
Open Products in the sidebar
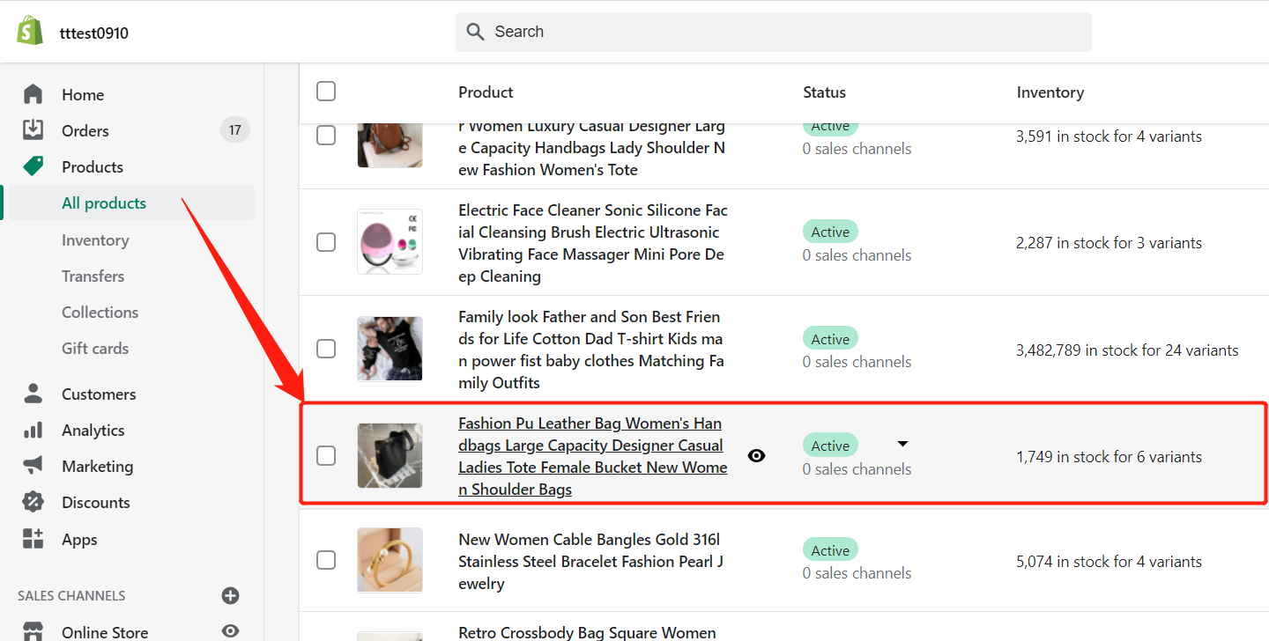click(93, 166)
